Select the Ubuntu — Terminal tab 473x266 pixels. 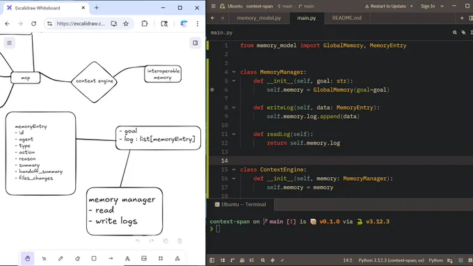tap(241, 205)
